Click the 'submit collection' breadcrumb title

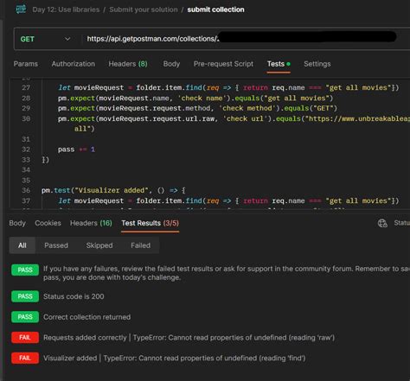(x=215, y=10)
